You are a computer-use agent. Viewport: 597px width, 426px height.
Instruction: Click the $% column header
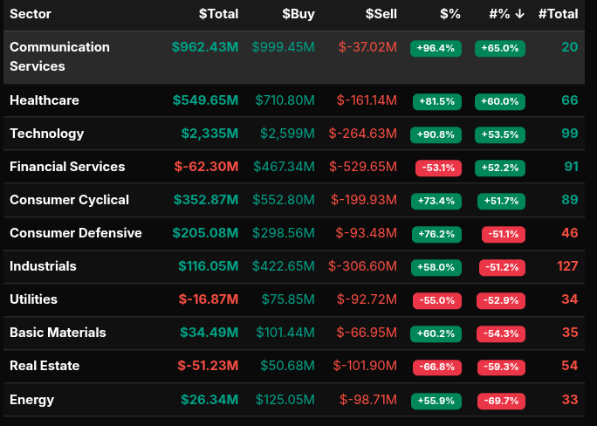pos(449,14)
